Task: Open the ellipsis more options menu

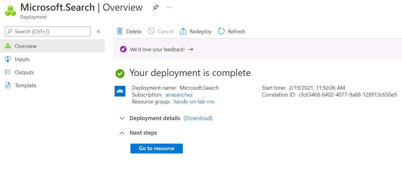Action: tap(169, 7)
